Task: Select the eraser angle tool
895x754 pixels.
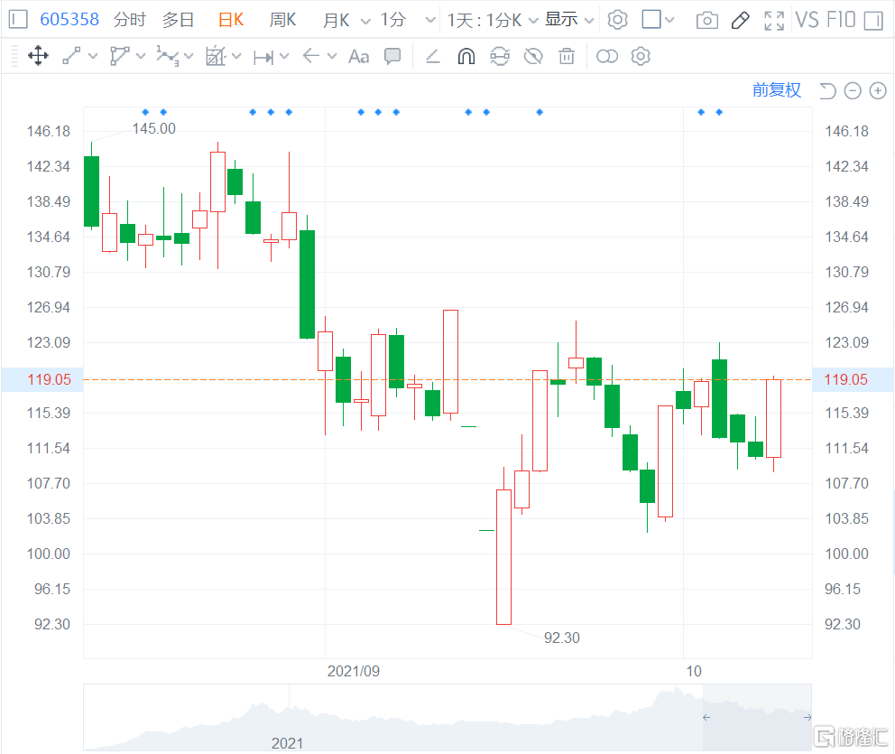Action: click(433, 56)
